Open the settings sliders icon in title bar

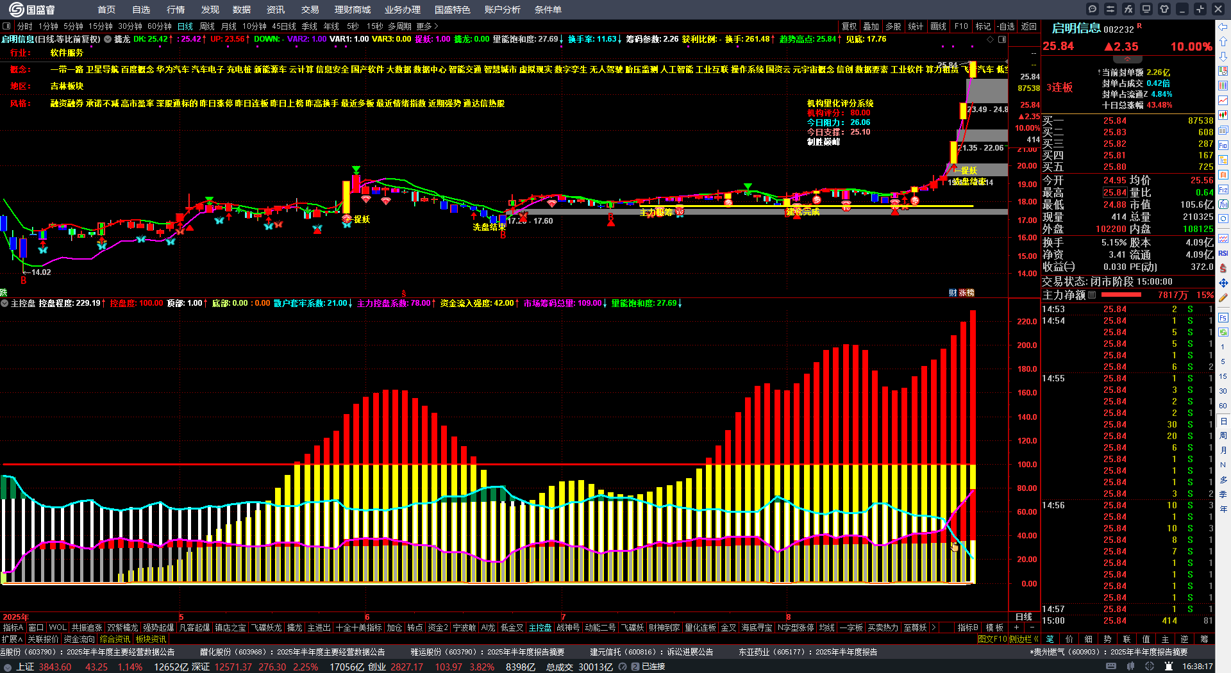point(1110,9)
